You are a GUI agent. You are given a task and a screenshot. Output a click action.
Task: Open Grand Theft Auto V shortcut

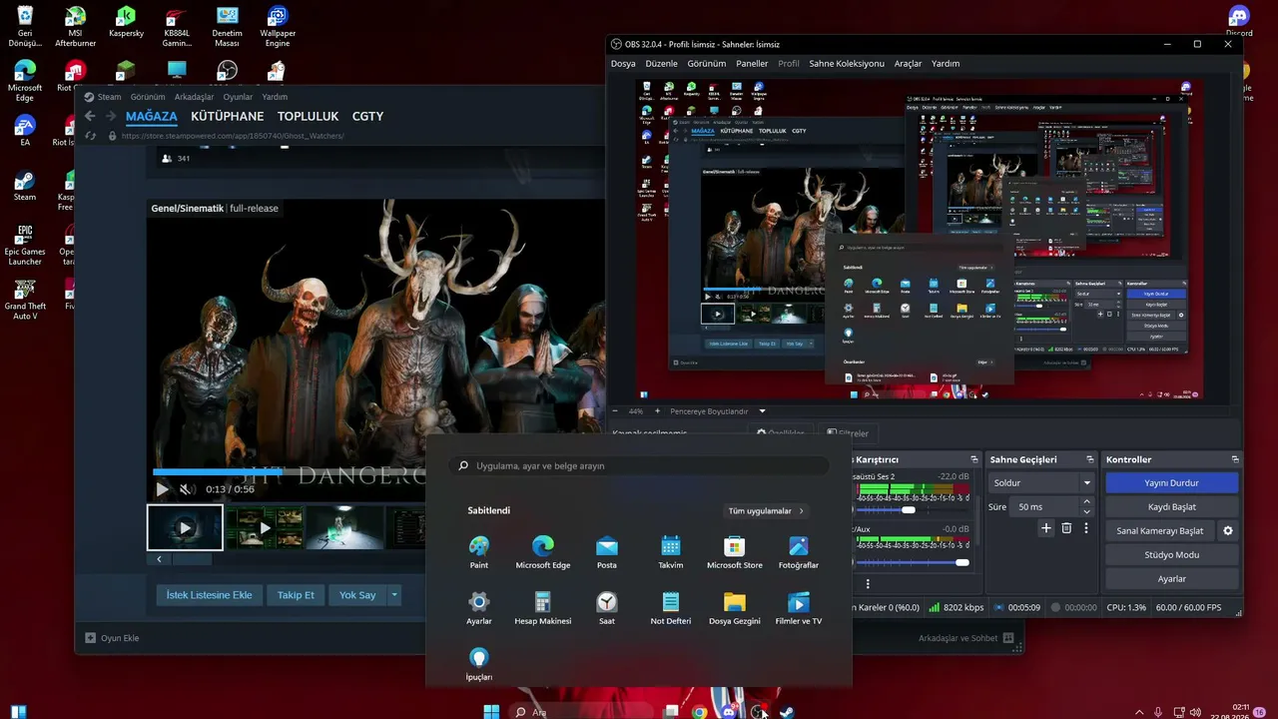click(25, 299)
